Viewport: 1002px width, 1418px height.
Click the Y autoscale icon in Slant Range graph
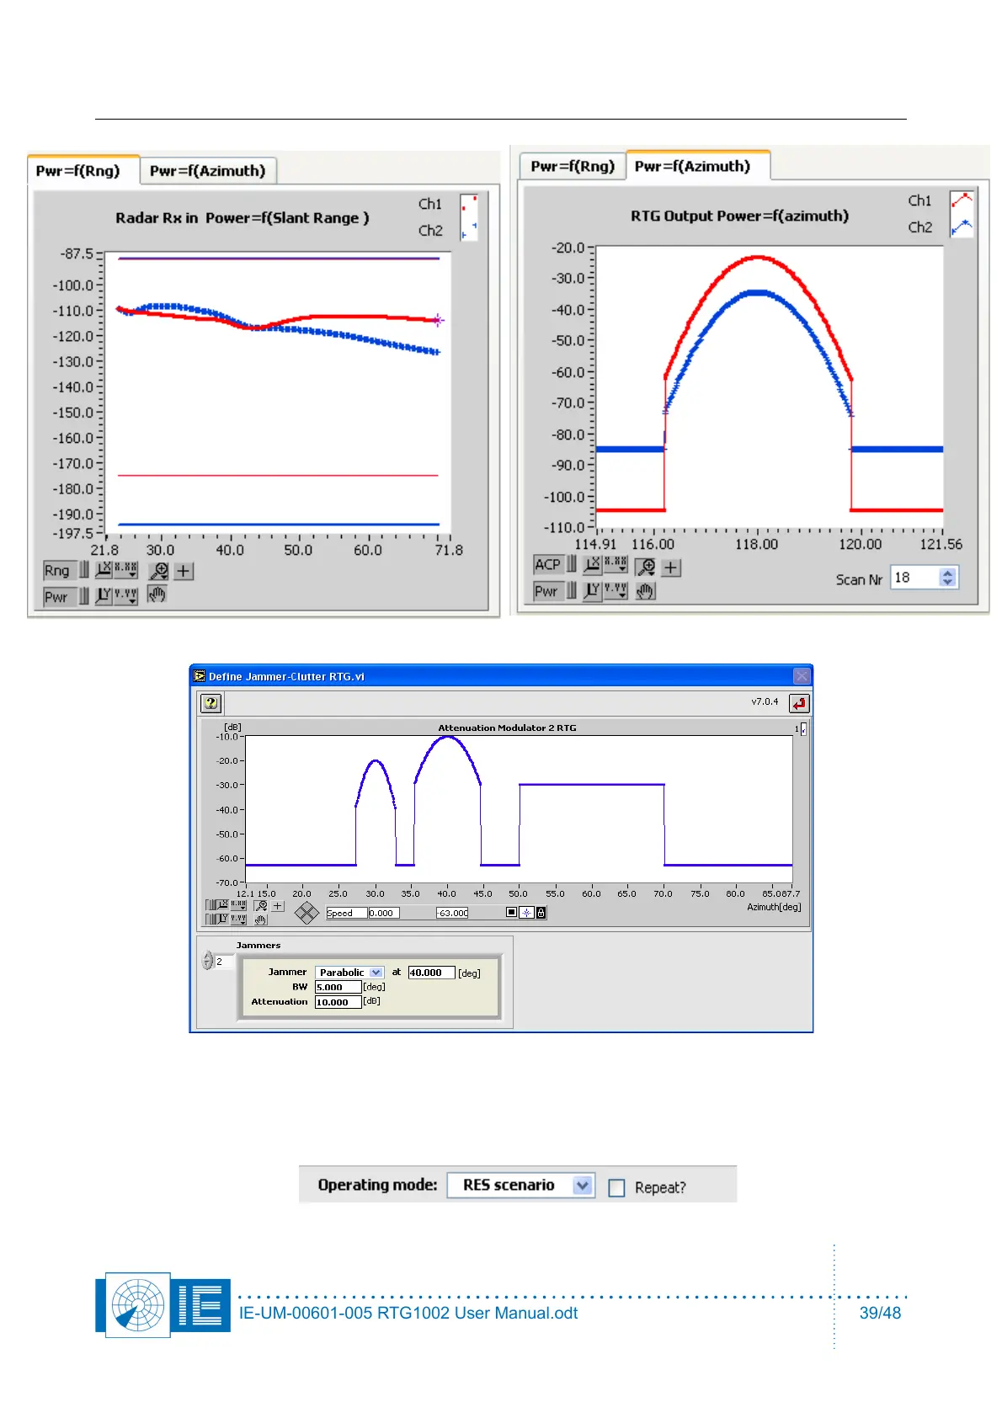click(104, 596)
